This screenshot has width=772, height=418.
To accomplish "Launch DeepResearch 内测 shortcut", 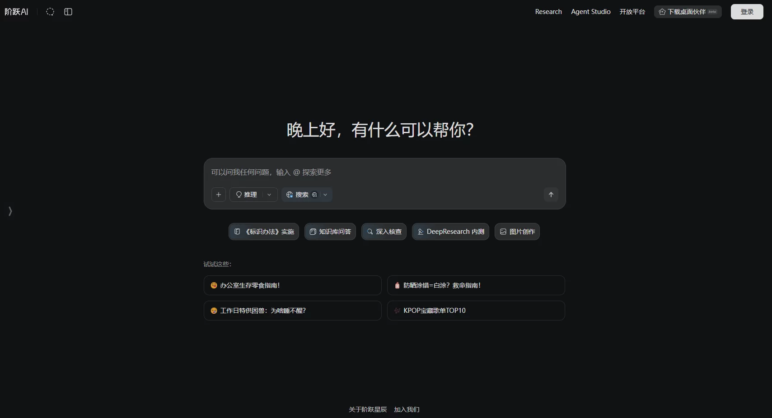I will [x=450, y=232].
